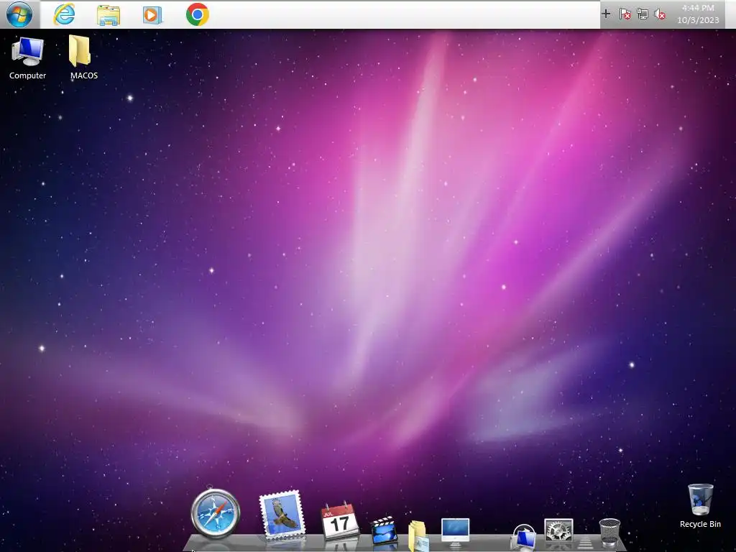
Task: Select the Recycle Bin desktop icon
Action: click(700, 506)
